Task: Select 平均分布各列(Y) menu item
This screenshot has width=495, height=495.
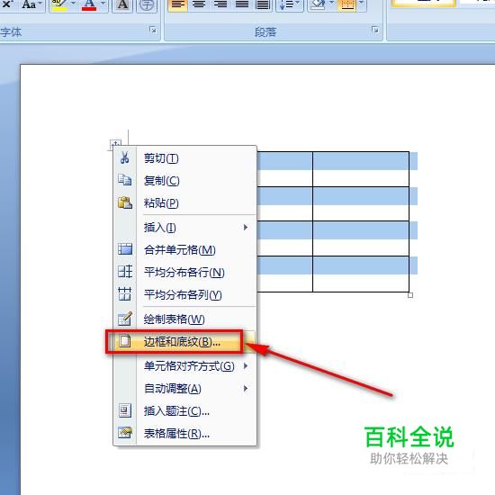Action: [184, 294]
